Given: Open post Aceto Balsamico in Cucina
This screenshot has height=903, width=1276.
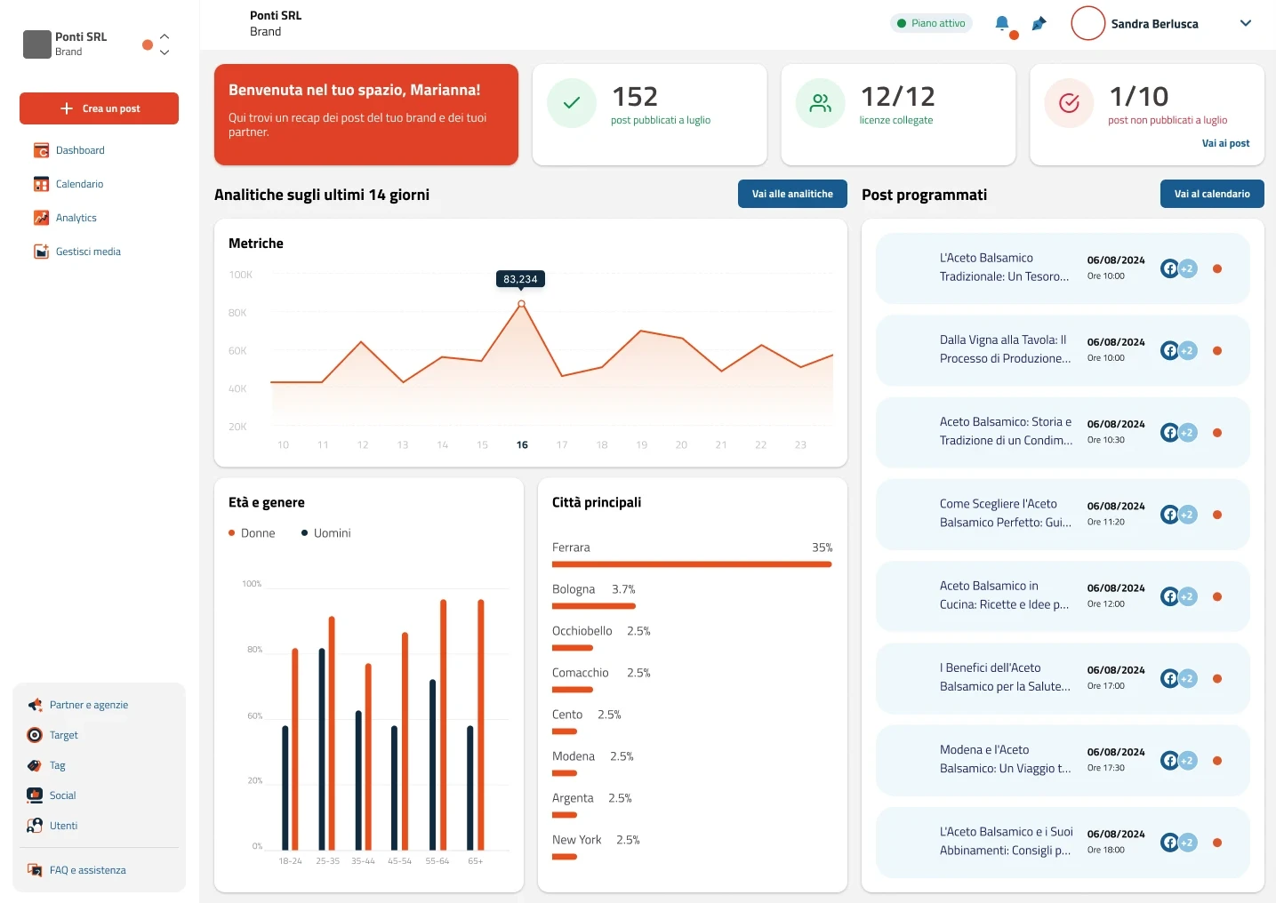Looking at the screenshot, I should [x=1063, y=596].
